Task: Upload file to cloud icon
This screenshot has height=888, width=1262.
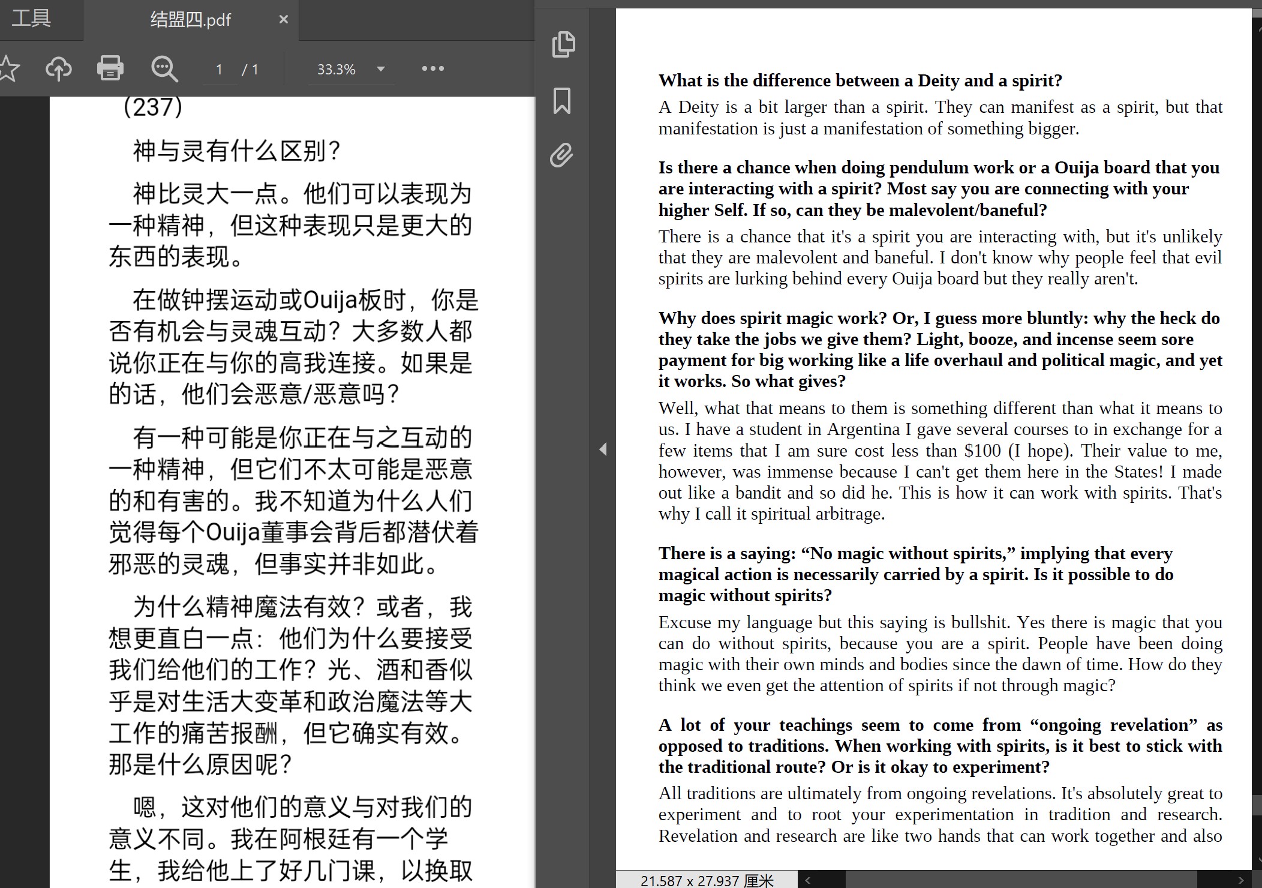Action: [58, 69]
